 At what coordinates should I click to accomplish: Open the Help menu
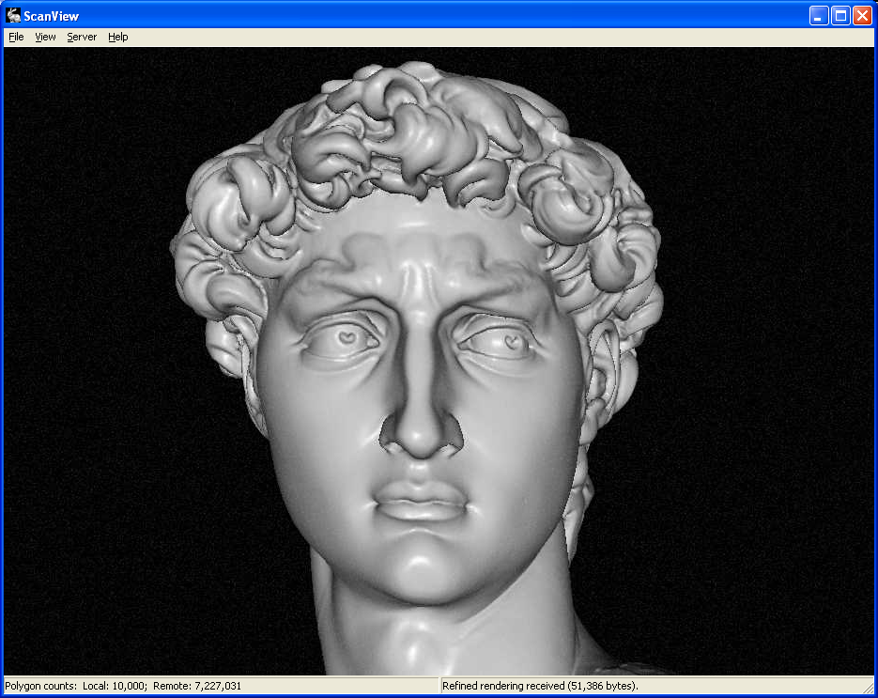point(117,37)
